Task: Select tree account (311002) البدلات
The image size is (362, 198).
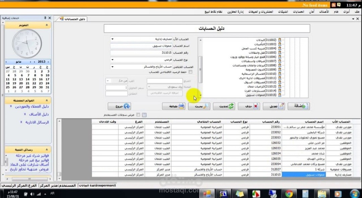Action: 266,40
